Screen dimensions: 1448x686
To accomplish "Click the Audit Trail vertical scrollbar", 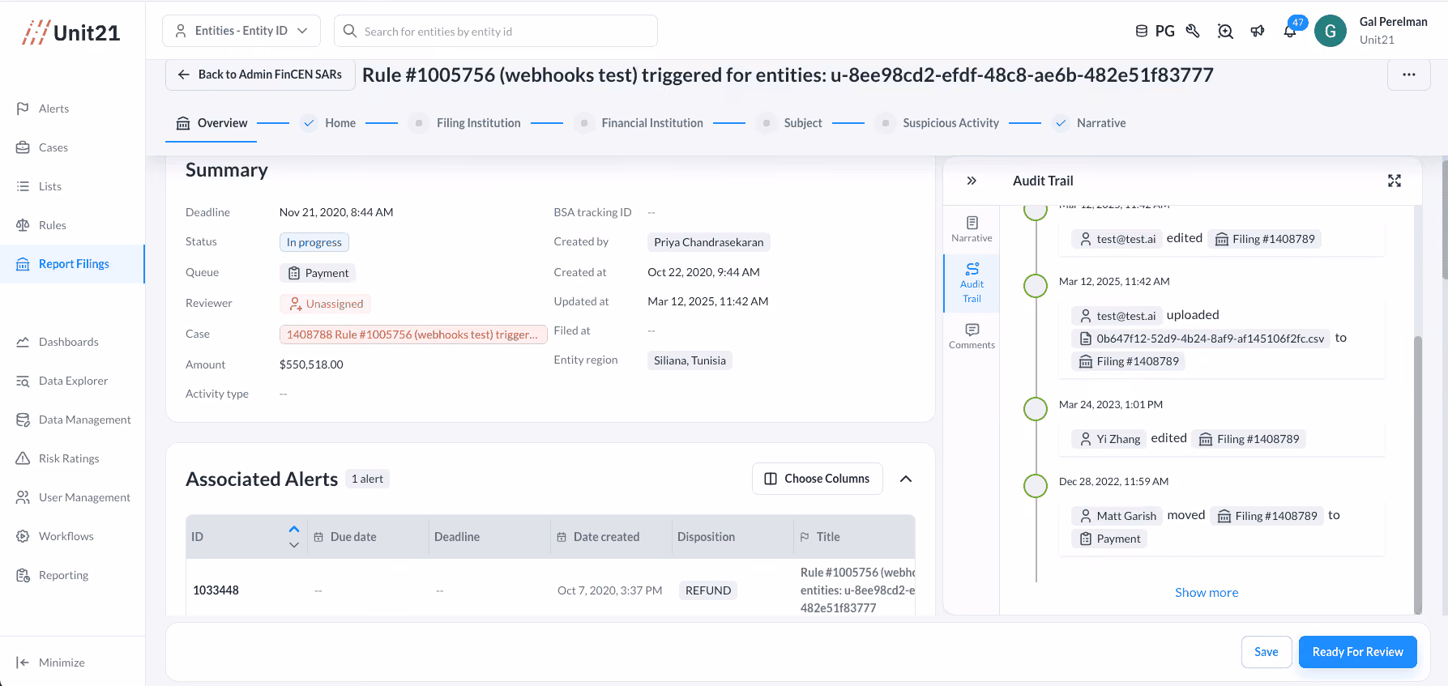I will click(x=1417, y=474).
